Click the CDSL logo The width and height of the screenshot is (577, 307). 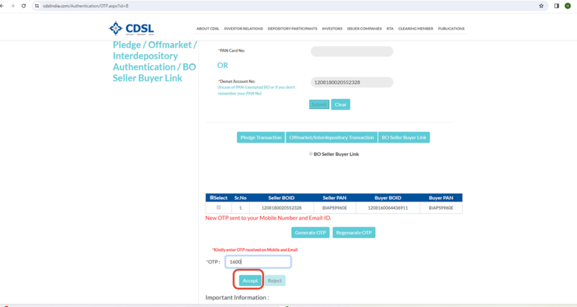(x=132, y=29)
